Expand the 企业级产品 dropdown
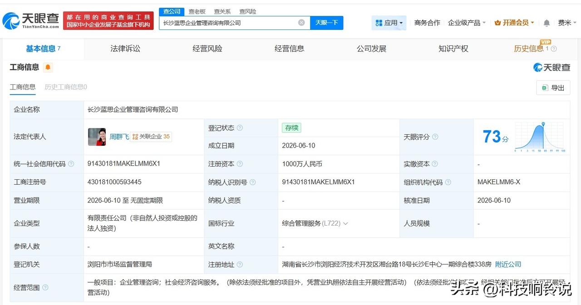The image size is (581, 305). pos(467,23)
